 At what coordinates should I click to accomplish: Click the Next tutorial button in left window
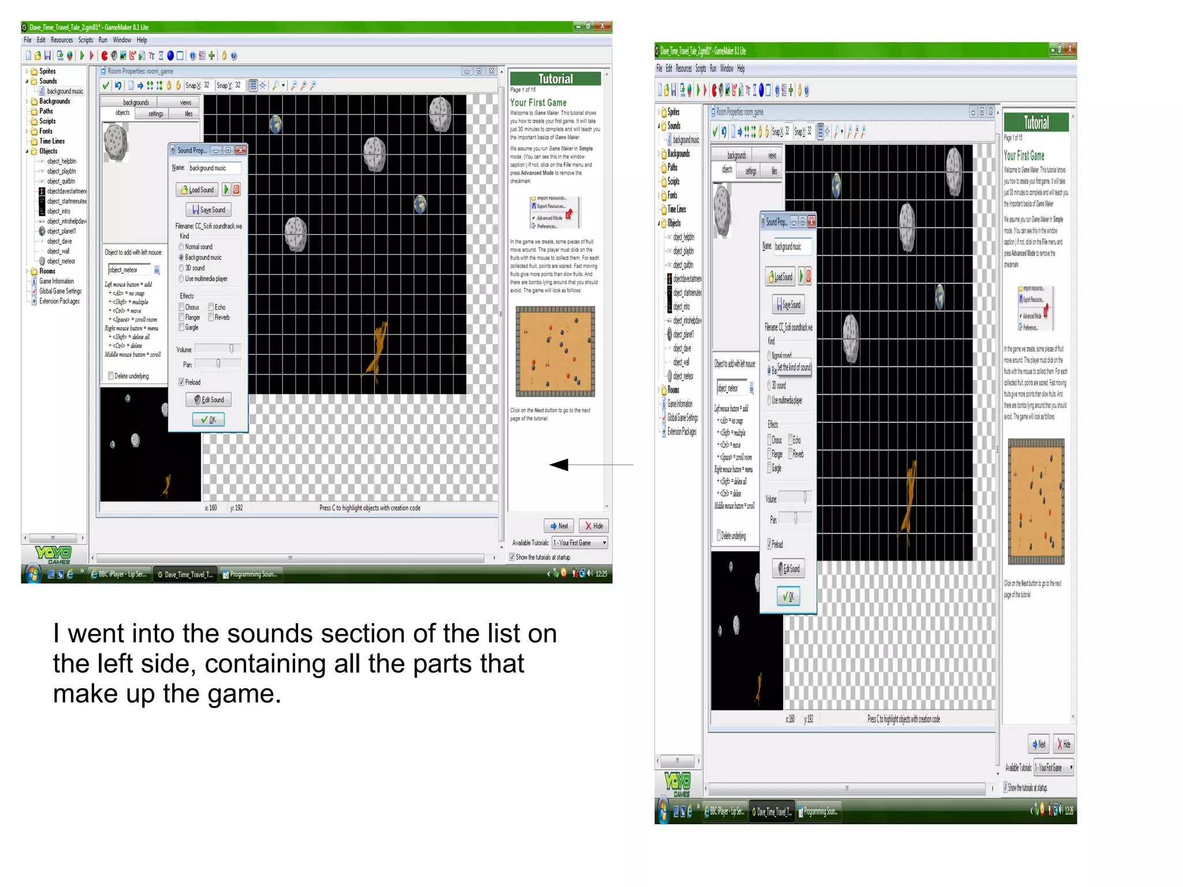559,526
